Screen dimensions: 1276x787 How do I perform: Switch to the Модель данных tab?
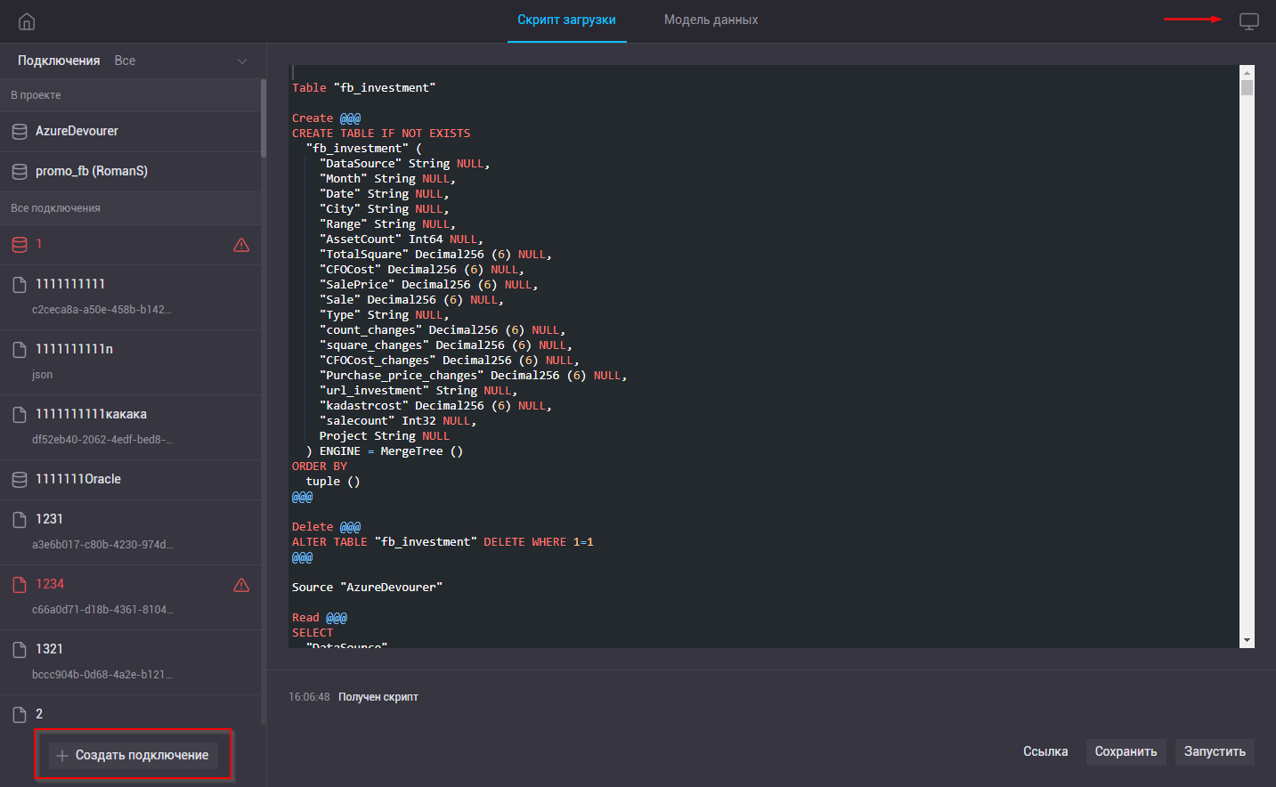(x=711, y=20)
